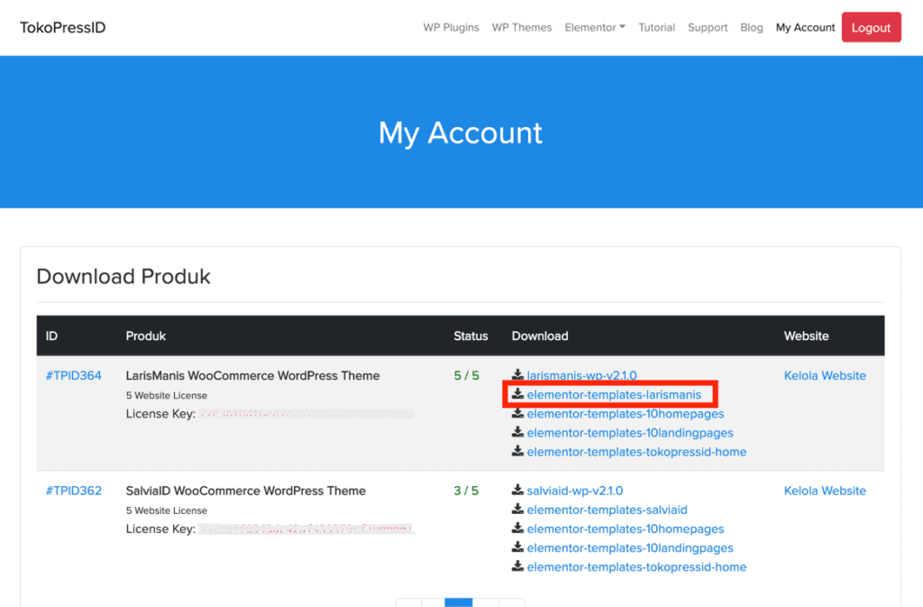This screenshot has width=923, height=607.
Task: Click download icon beside larismanis-wp-v2.1.0
Action: click(x=517, y=375)
